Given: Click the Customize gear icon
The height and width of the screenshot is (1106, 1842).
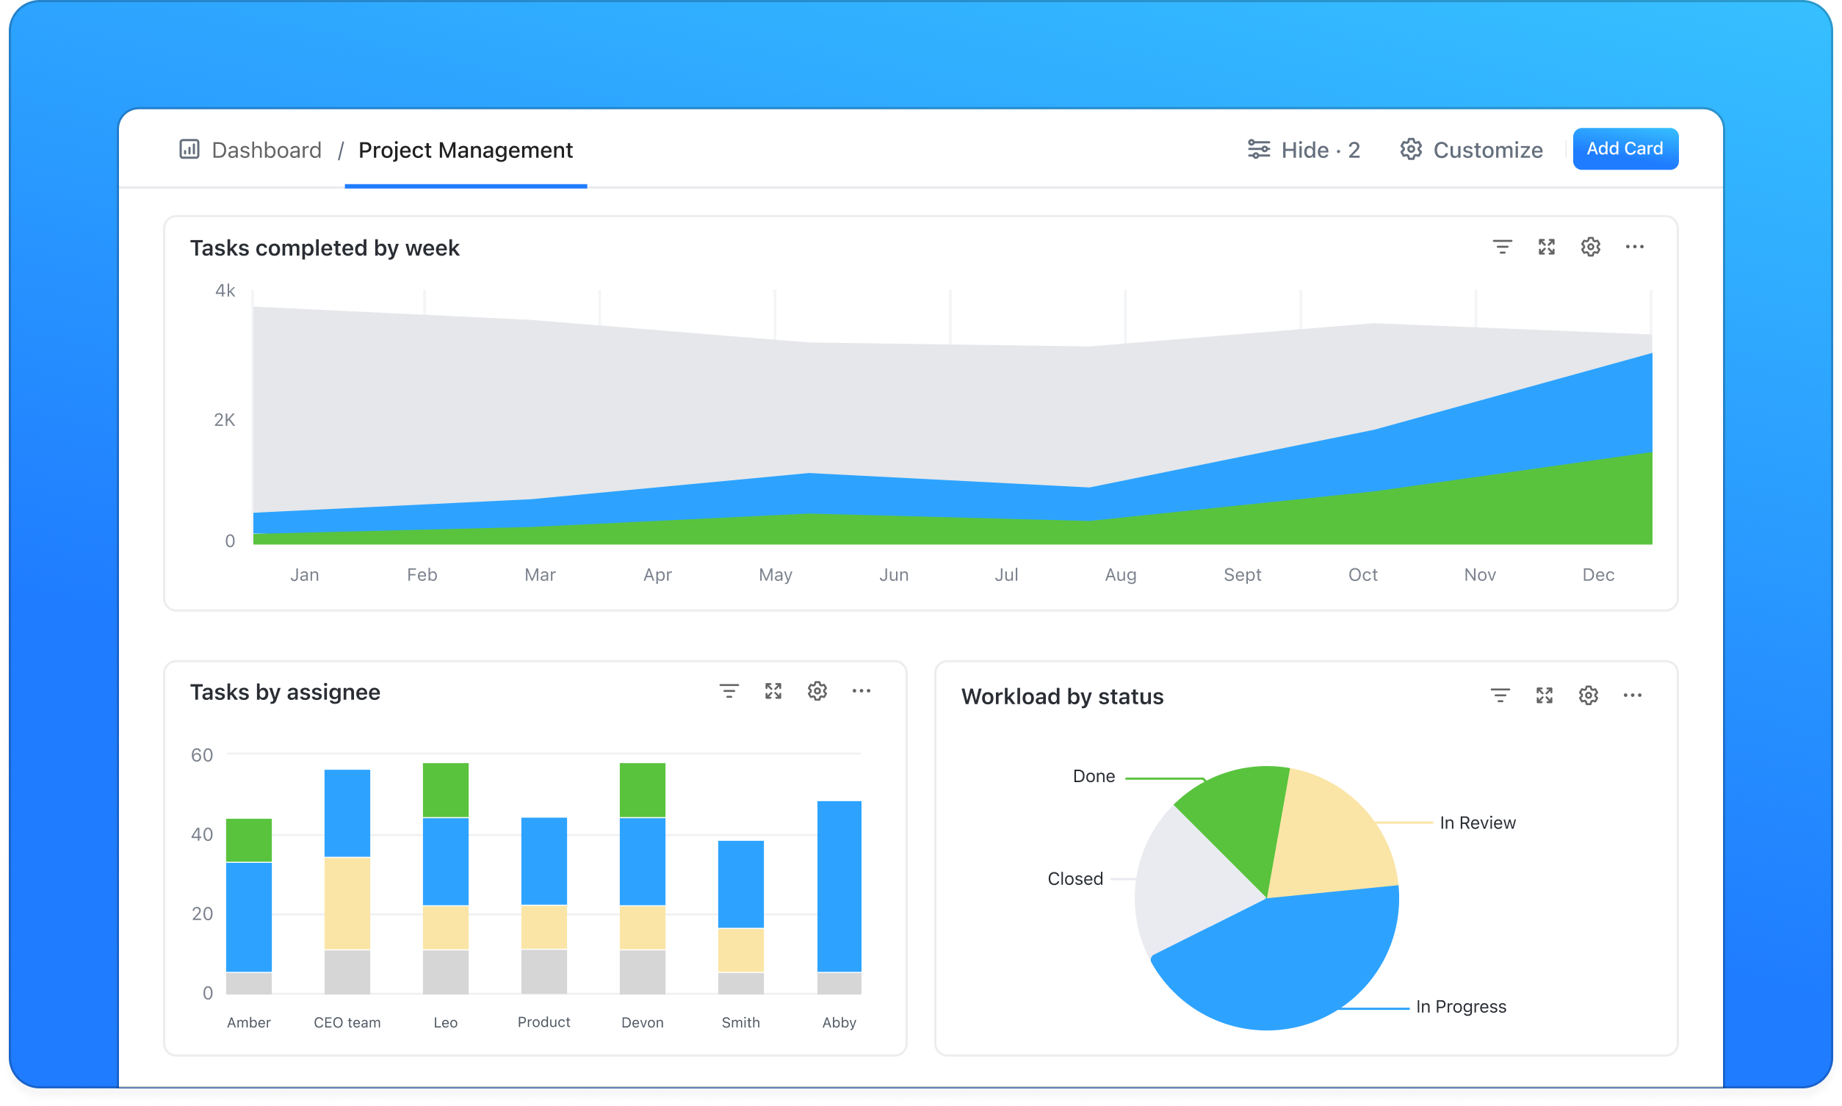Looking at the screenshot, I should click(x=1410, y=149).
